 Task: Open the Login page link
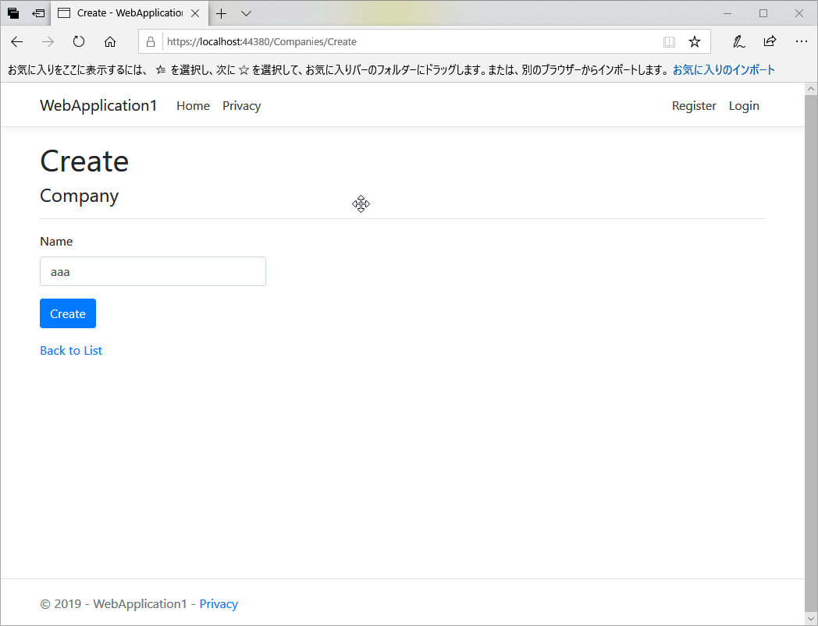[x=744, y=106]
